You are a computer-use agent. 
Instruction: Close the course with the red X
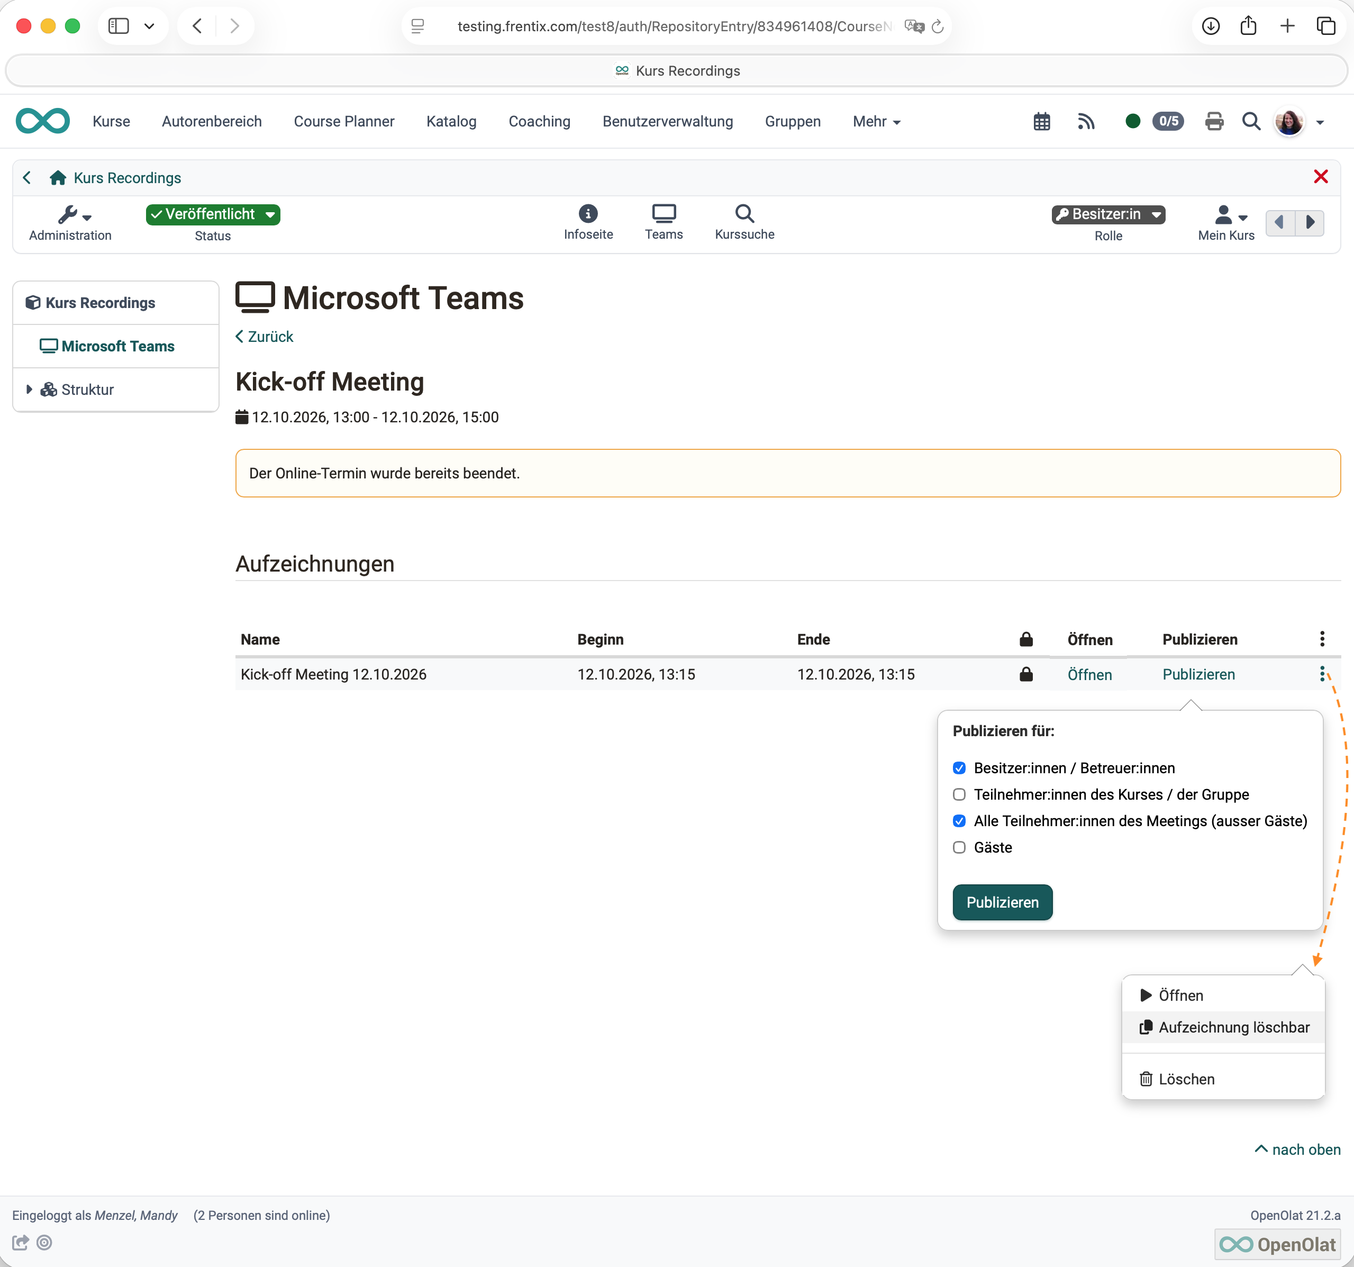[1321, 177]
